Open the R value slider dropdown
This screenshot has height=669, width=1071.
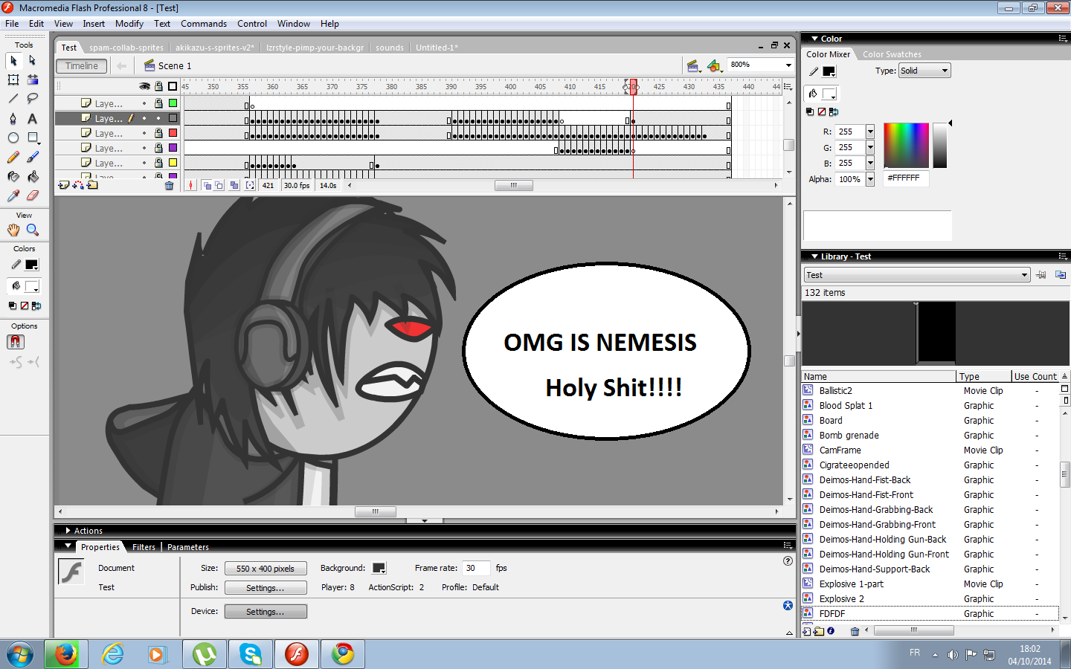(x=870, y=132)
